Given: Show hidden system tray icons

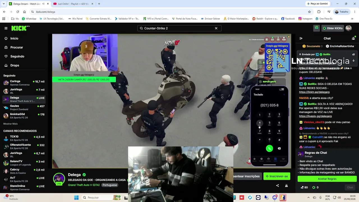Looking at the screenshot, I should [309, 198].
